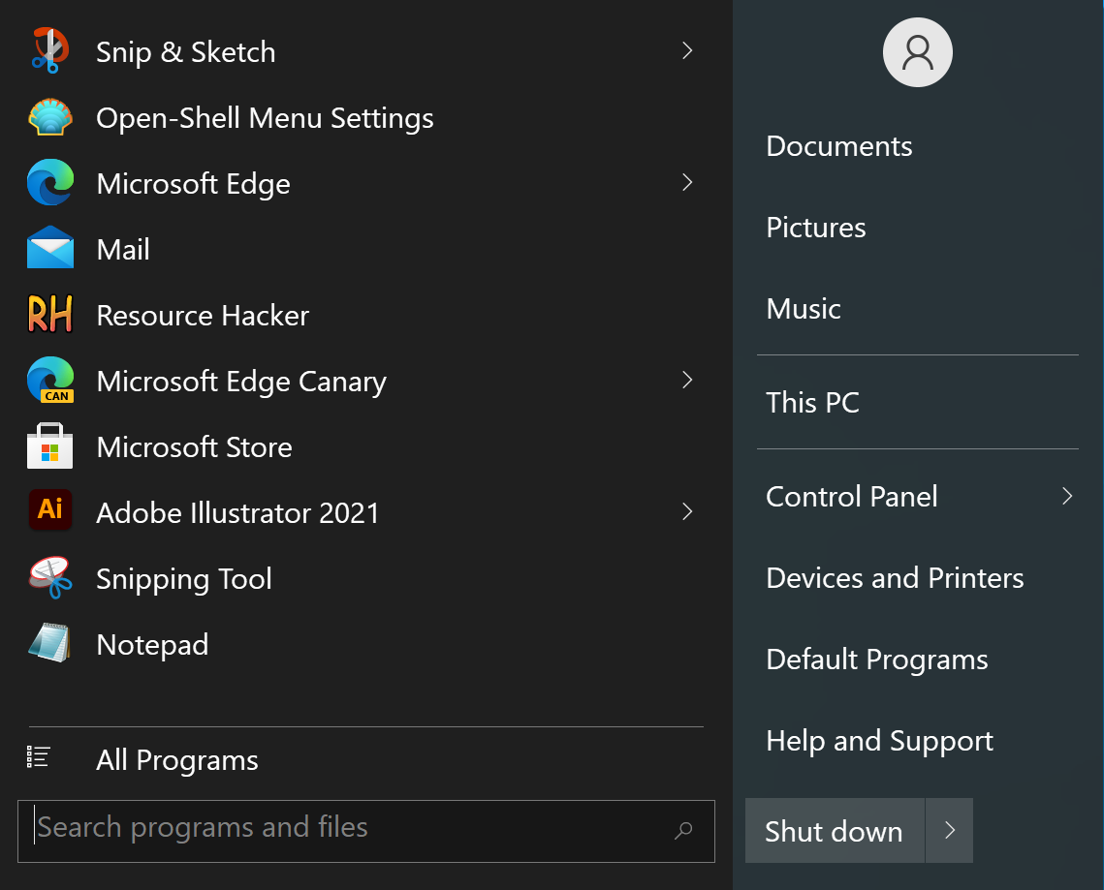
Task: Click the Shut down button
Action: 835,830
